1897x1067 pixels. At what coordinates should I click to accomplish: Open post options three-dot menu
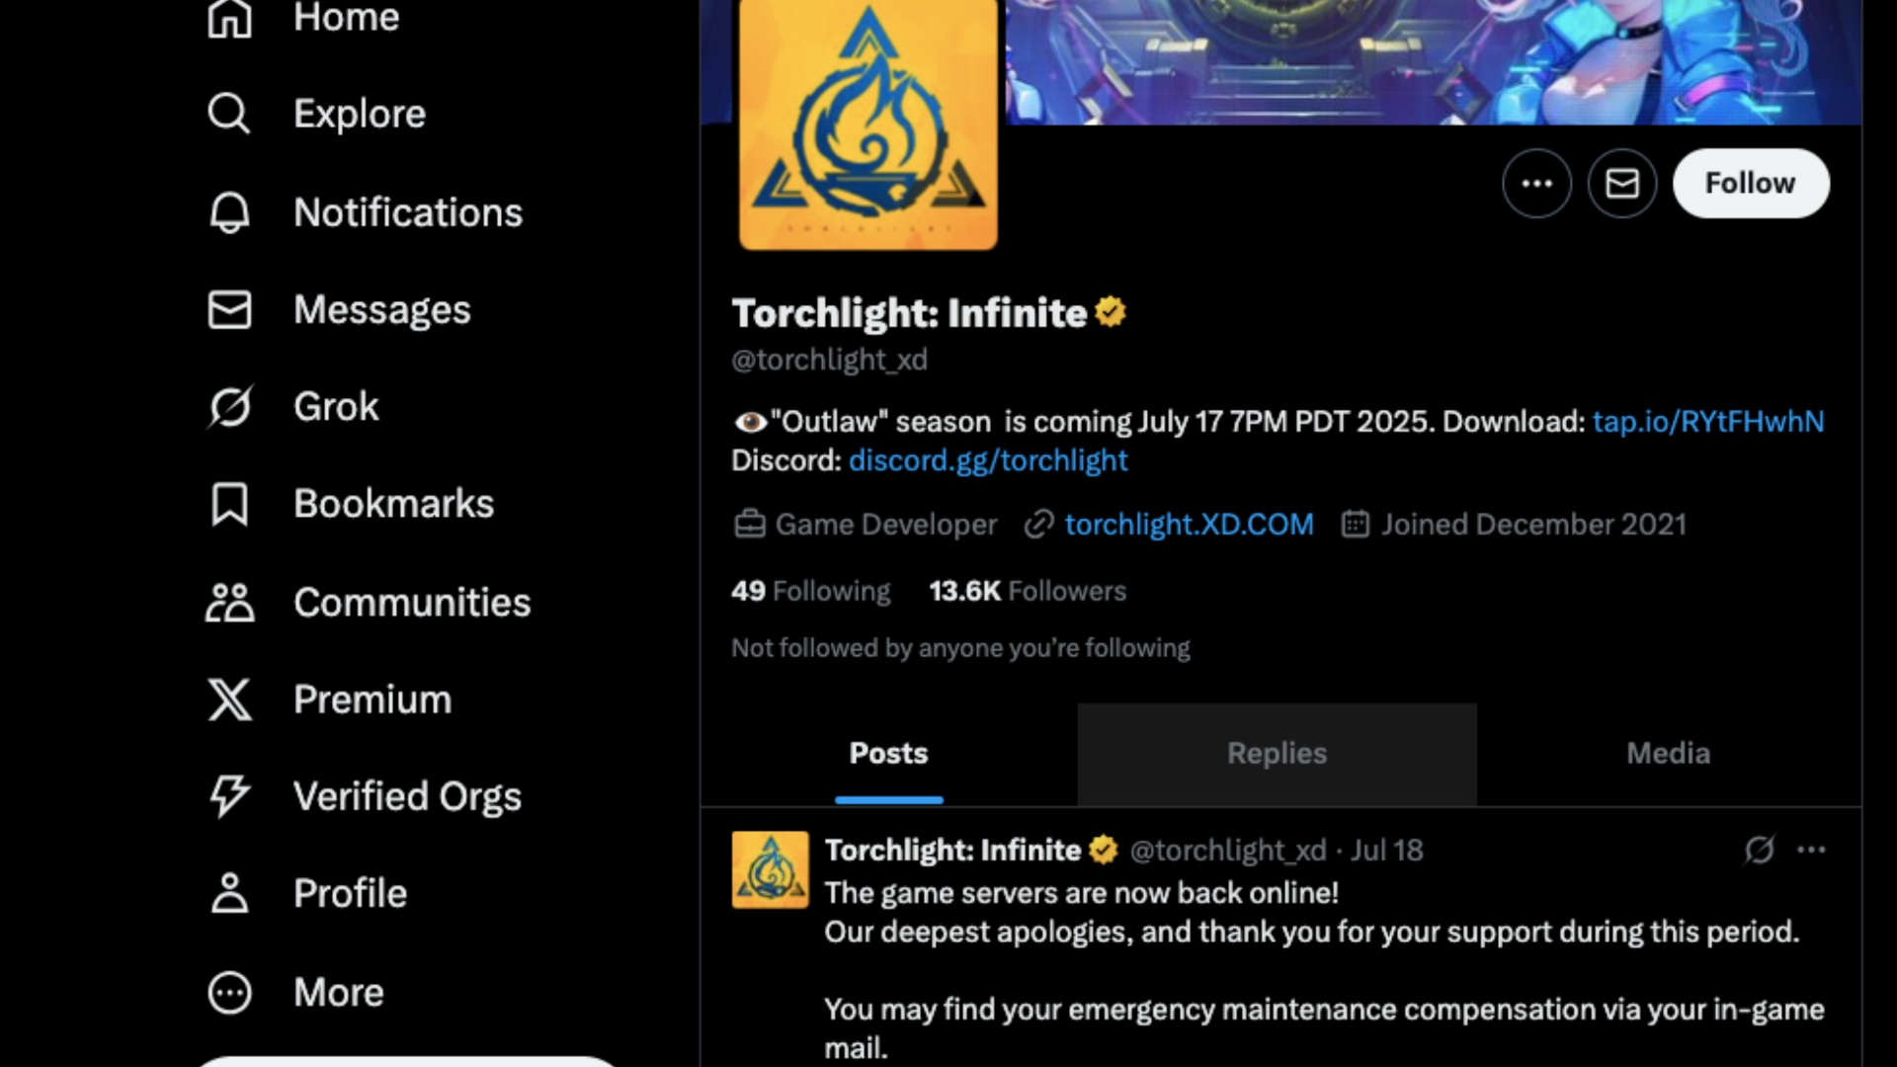point(1811,850)
